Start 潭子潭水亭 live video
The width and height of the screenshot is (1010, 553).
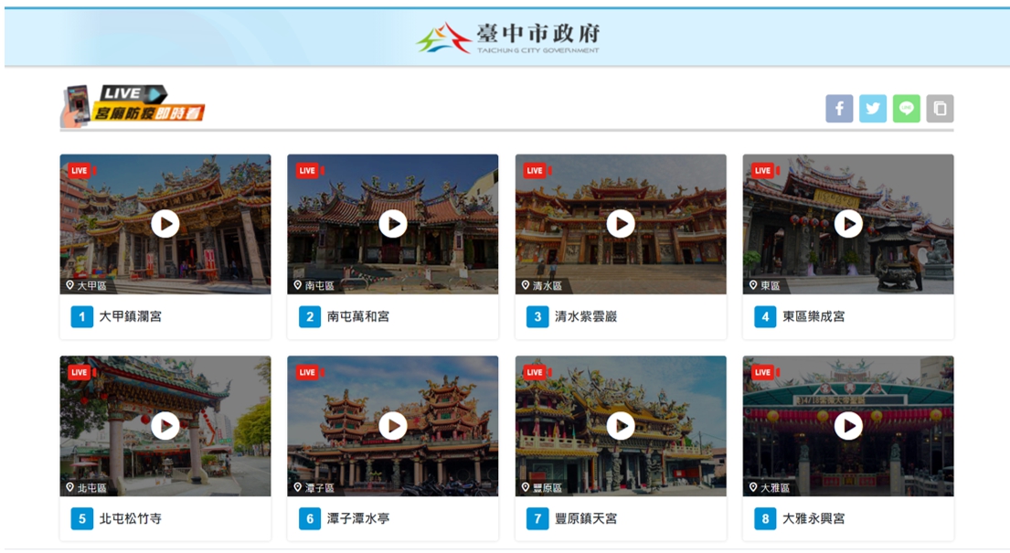pyautogui.click(x=393, y=426)
